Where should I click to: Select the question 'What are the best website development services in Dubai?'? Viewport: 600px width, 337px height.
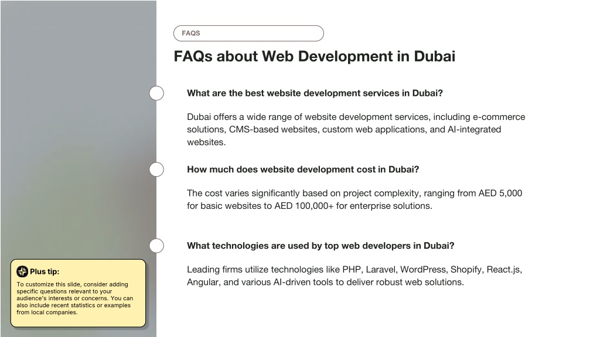(315, 93)
